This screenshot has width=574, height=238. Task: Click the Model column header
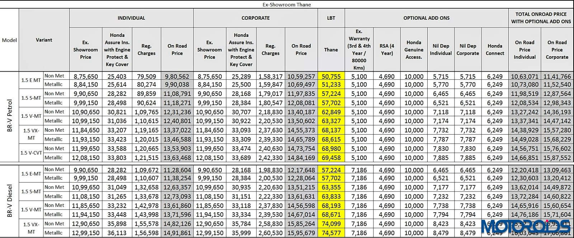(9, 40)
